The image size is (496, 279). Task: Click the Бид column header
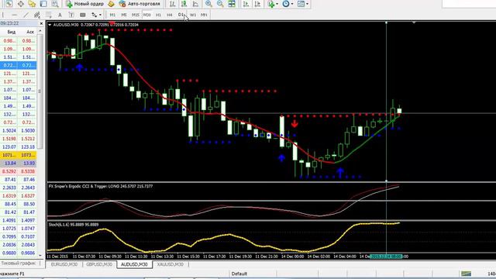[x=12, y=32]
